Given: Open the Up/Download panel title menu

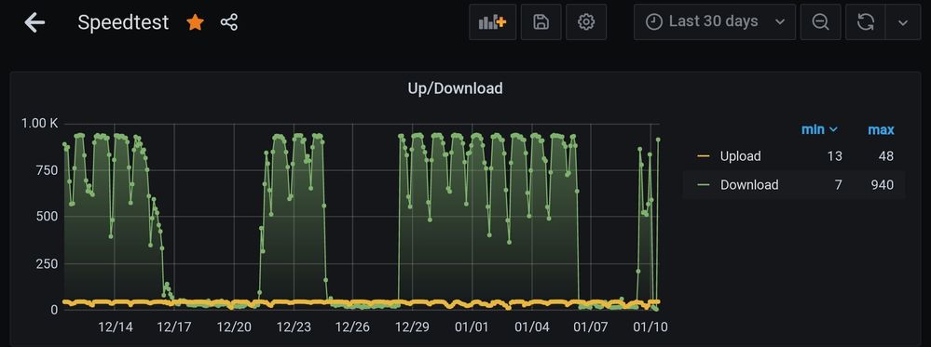Looking at the screenshot, I should [x=455, y=88].
